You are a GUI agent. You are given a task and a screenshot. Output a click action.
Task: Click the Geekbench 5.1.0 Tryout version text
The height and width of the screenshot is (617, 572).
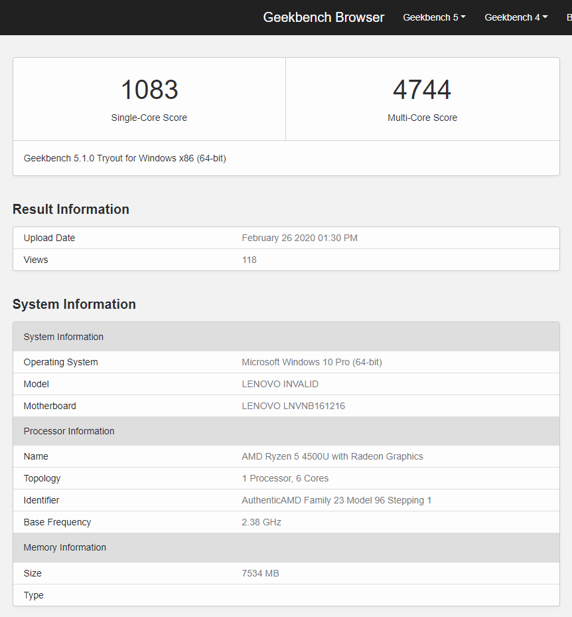tap(125, 158)
